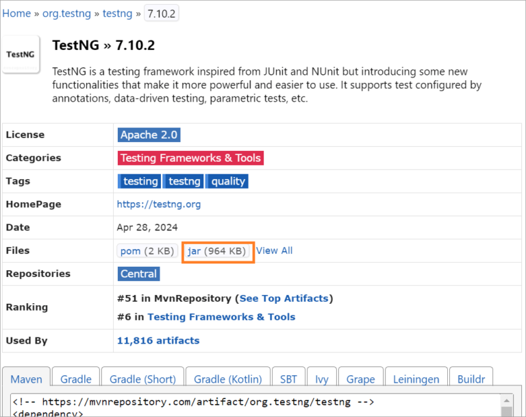Click the Used By row label
This screenshot has height=417, width=526.
click(x=27, y=341)
